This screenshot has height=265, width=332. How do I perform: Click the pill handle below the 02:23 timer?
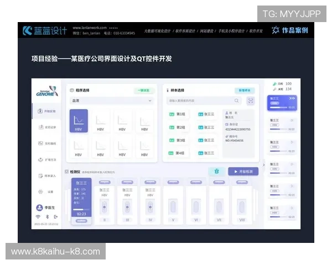(81, 221)
